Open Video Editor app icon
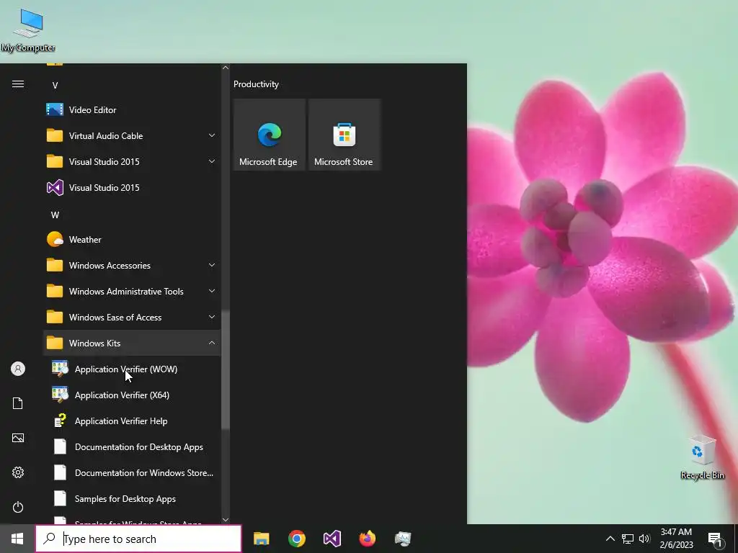 (55, 109)
